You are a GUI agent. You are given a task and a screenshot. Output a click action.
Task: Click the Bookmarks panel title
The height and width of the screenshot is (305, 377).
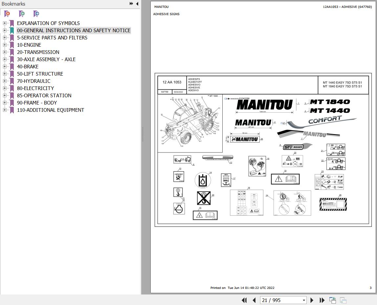(x=13, y=4)
